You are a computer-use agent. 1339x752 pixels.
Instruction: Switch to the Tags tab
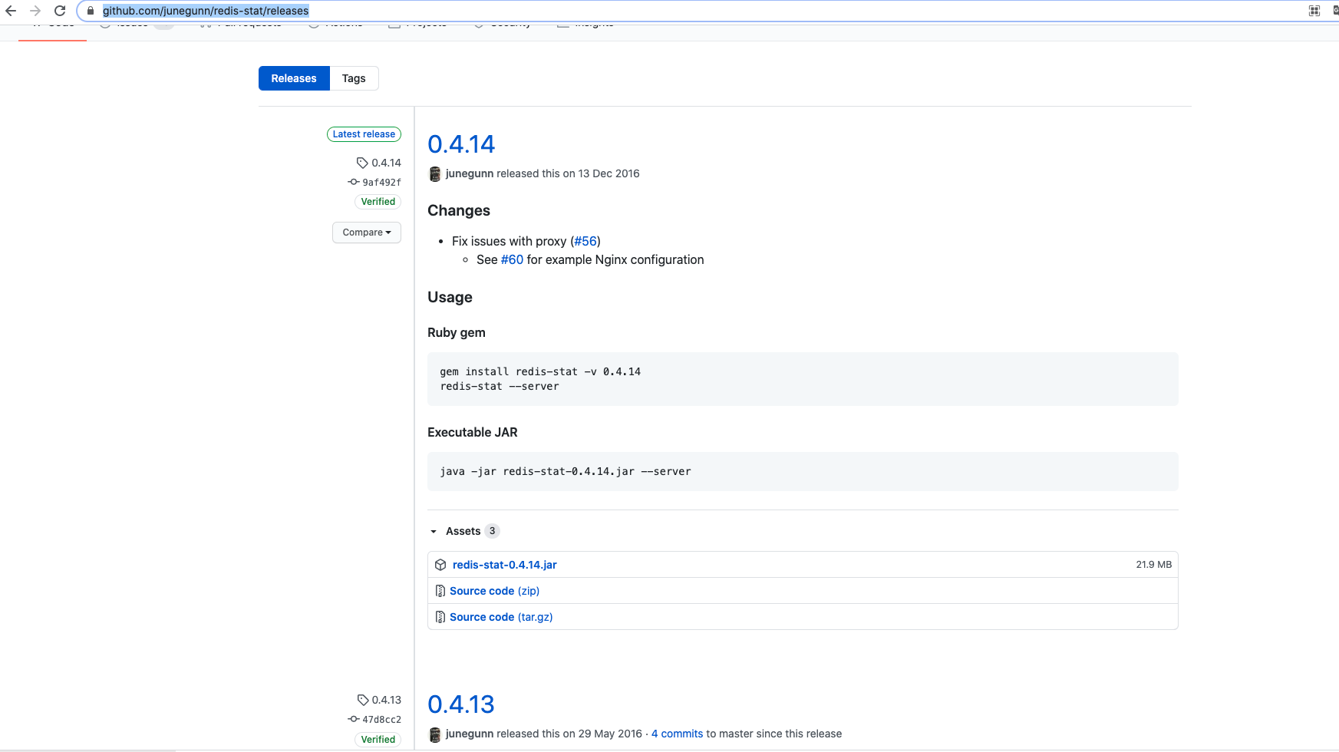pos(354,78)
